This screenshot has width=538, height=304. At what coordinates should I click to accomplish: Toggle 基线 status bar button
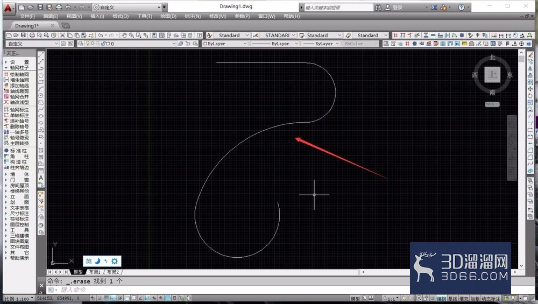(452, 299)
